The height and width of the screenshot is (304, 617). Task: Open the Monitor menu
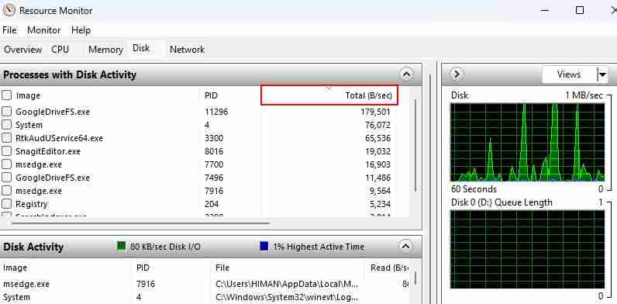pyautogui.click(x=43, y=30)
